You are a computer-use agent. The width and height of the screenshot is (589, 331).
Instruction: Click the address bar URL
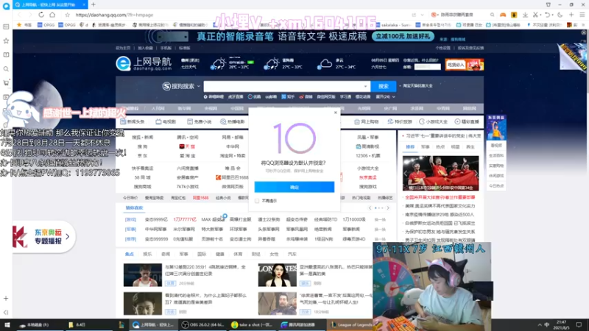(114, 15)
